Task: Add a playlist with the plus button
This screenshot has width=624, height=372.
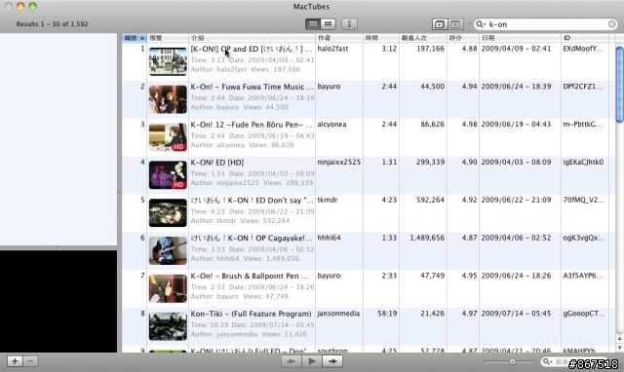Action: (15, 361)
